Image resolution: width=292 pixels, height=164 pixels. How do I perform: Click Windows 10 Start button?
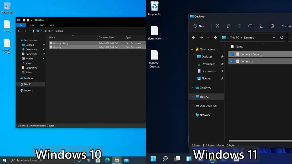(5, 160)
